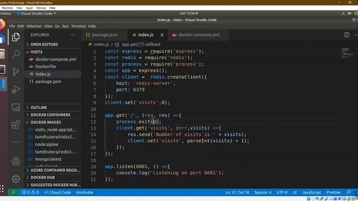Click the clock Sat 13:36 in top bar
Screen dimensions: 358x201
pos(189,13)
